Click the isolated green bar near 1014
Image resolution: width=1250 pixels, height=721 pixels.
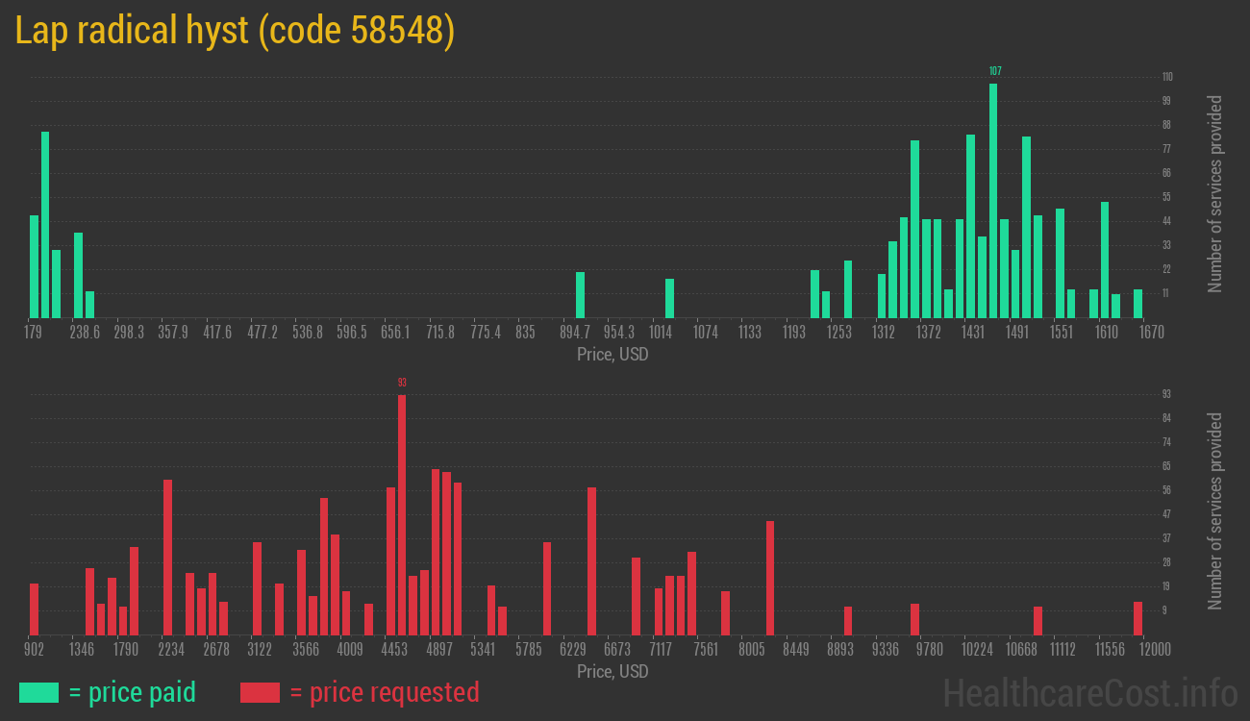[669, 298]
